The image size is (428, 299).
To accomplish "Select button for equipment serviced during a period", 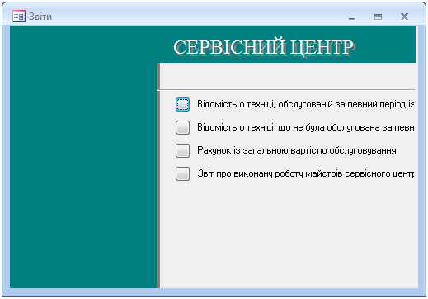I will click(182, 104).
